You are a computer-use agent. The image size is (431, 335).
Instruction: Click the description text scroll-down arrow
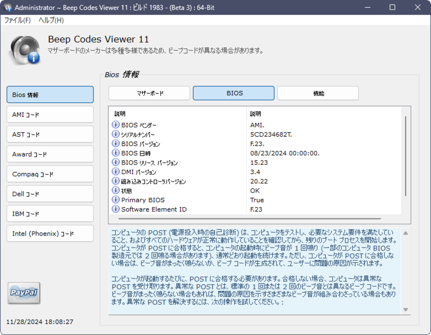pyautogui.click(x=405, y=309)
